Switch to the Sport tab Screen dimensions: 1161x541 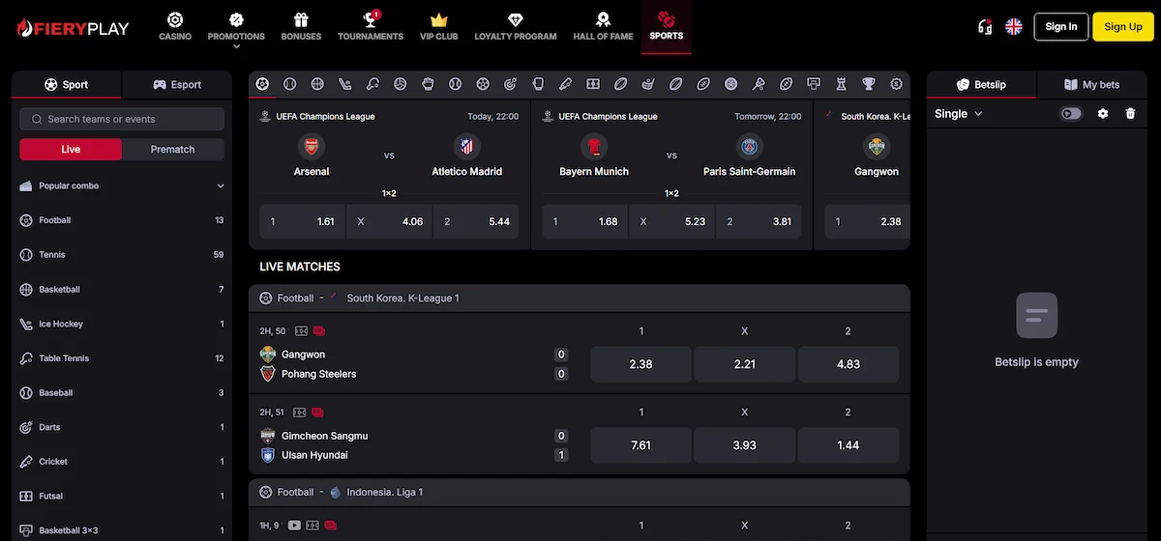67,84
